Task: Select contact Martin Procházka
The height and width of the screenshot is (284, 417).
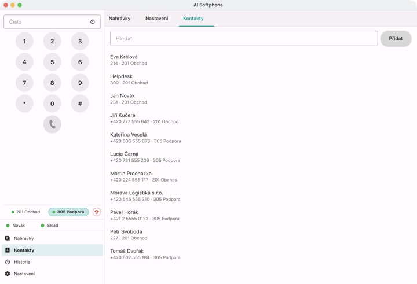Action: tap(261, 176)
